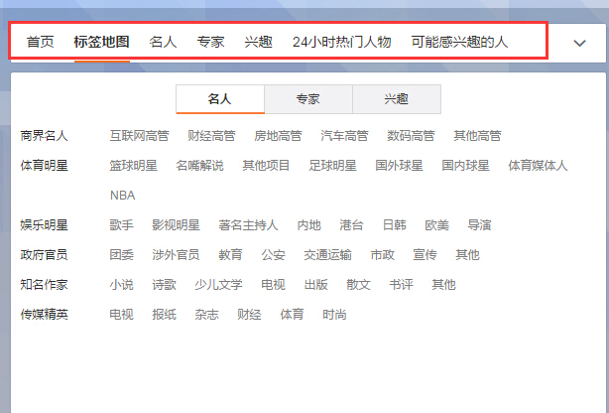
Task: Select the 政府官员 category label
Action: (x=44, y=255)
